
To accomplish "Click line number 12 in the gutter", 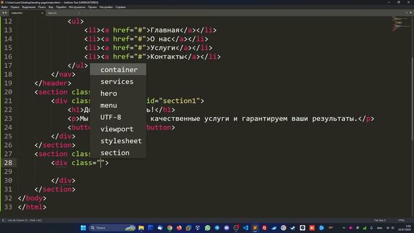I will click(8, 21).
